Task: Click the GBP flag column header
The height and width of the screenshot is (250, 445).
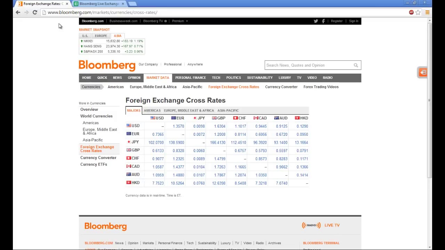Action: (x=219, y=118)
